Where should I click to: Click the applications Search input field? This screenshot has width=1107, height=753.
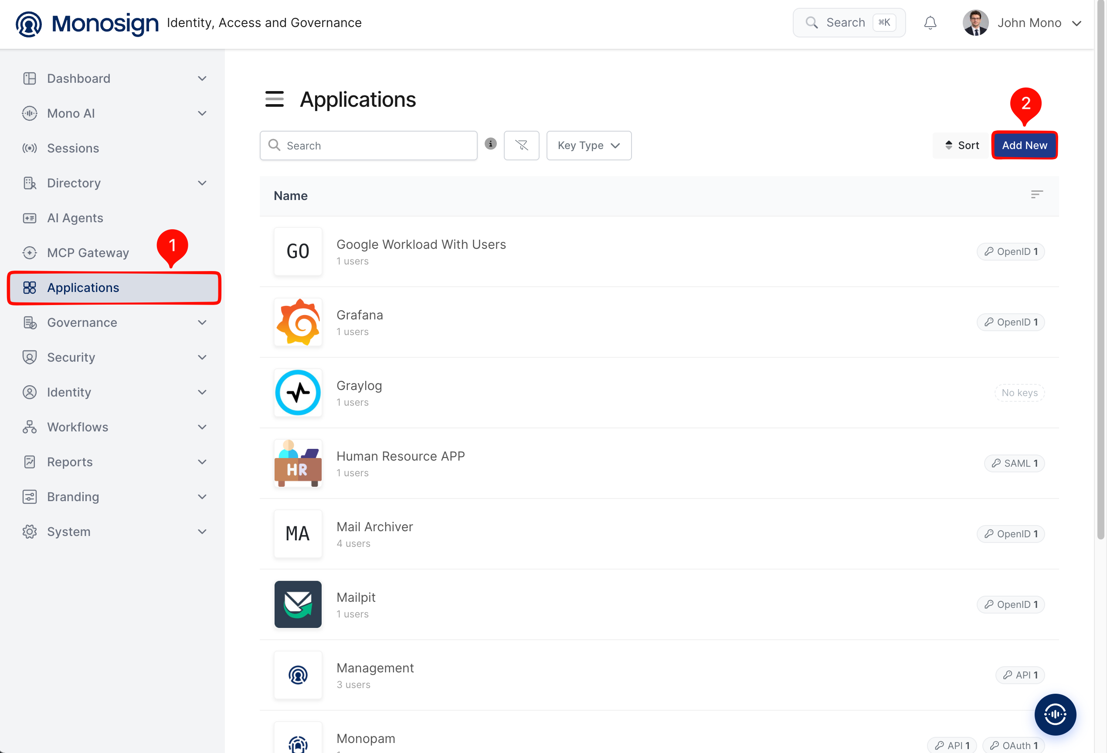pos(368,145)
